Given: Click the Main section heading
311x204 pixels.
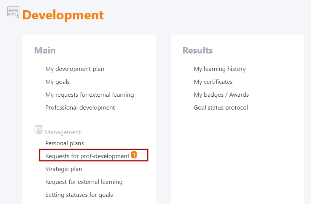Looking at the screenshot, I should click(x=45, y=50).
